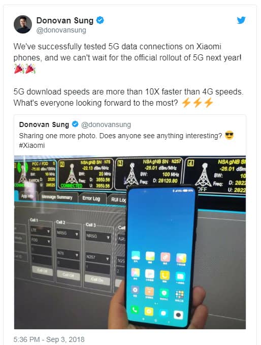Switch to the Message Summary tab
261x345 pixels.
pos(57,197)
